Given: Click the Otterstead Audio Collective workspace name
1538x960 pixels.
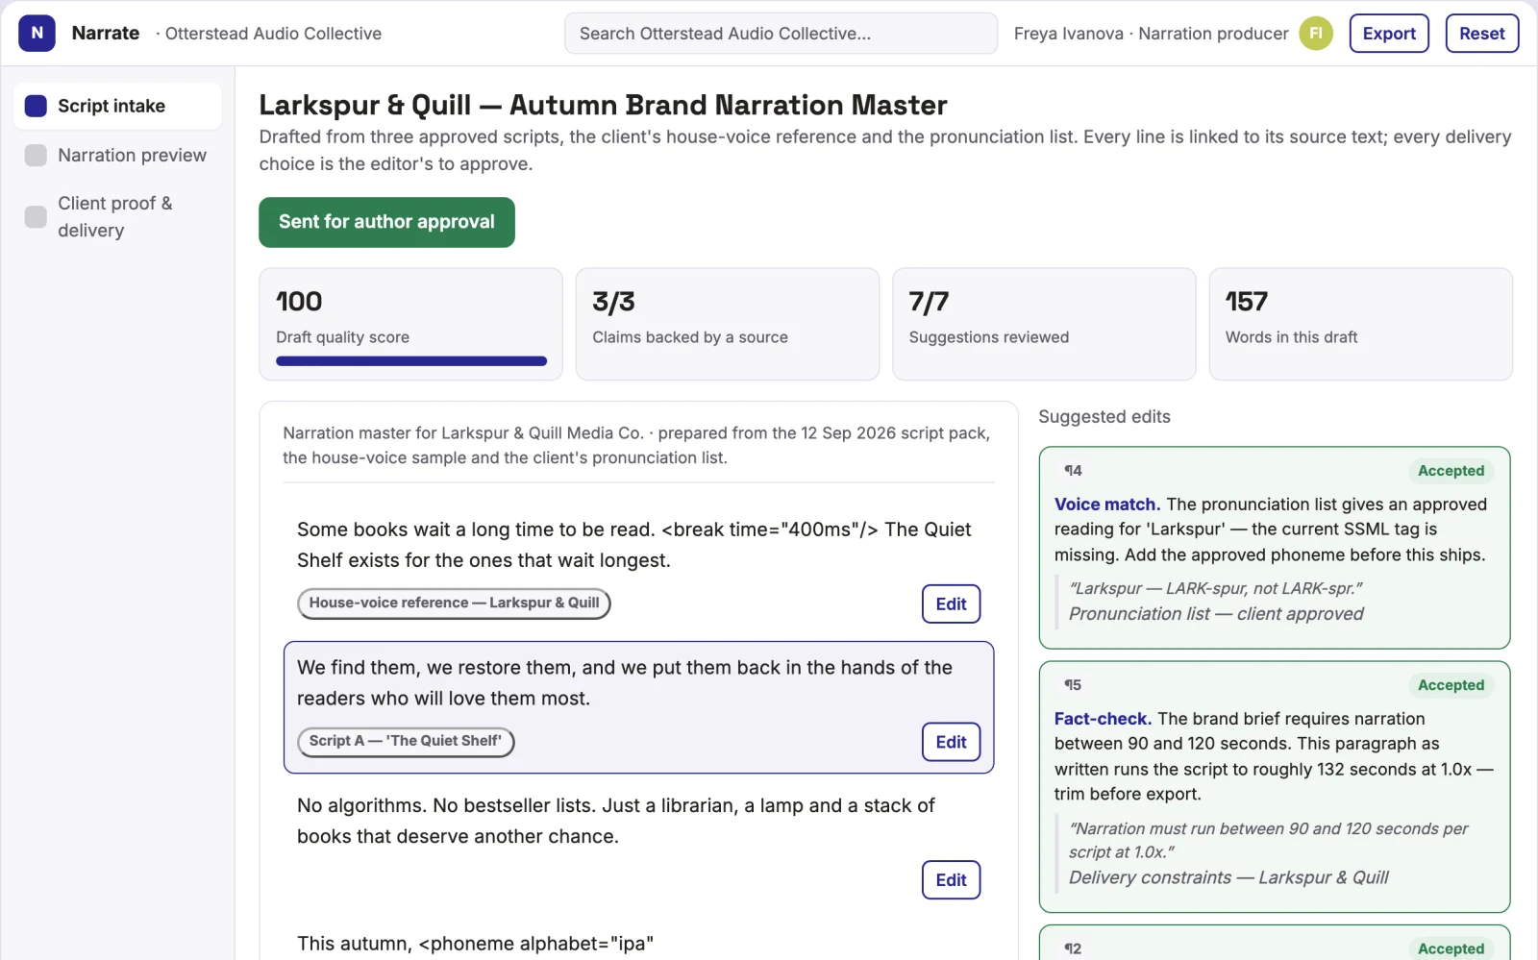Looking at the screenshot, I should [273, 34].
